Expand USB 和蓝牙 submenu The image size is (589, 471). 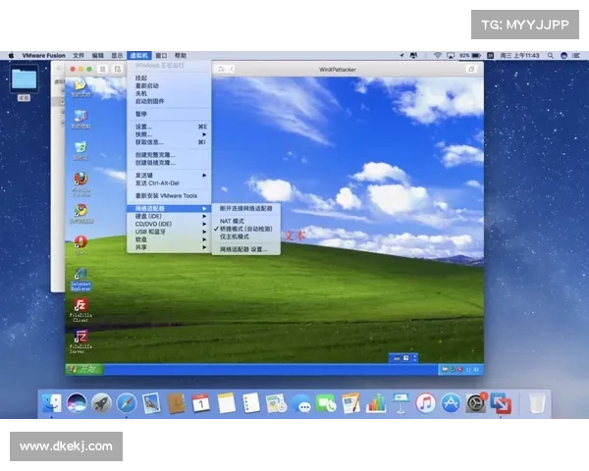169,232
